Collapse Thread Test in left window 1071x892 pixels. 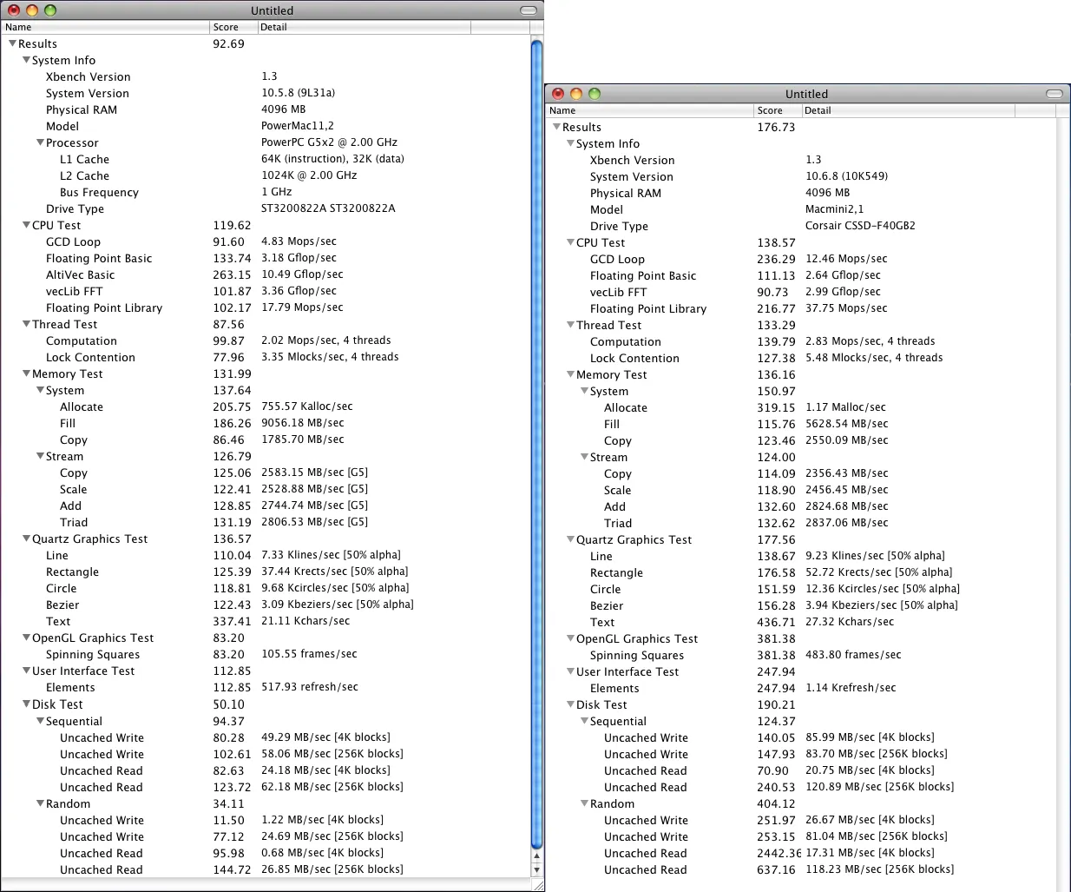pos(26,324)
